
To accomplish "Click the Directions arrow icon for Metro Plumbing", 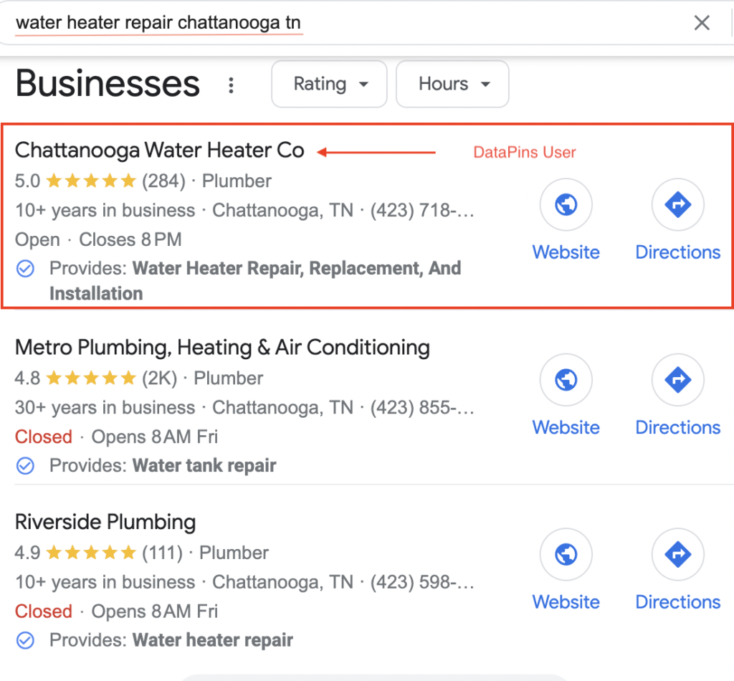I will tap(678, 380).
